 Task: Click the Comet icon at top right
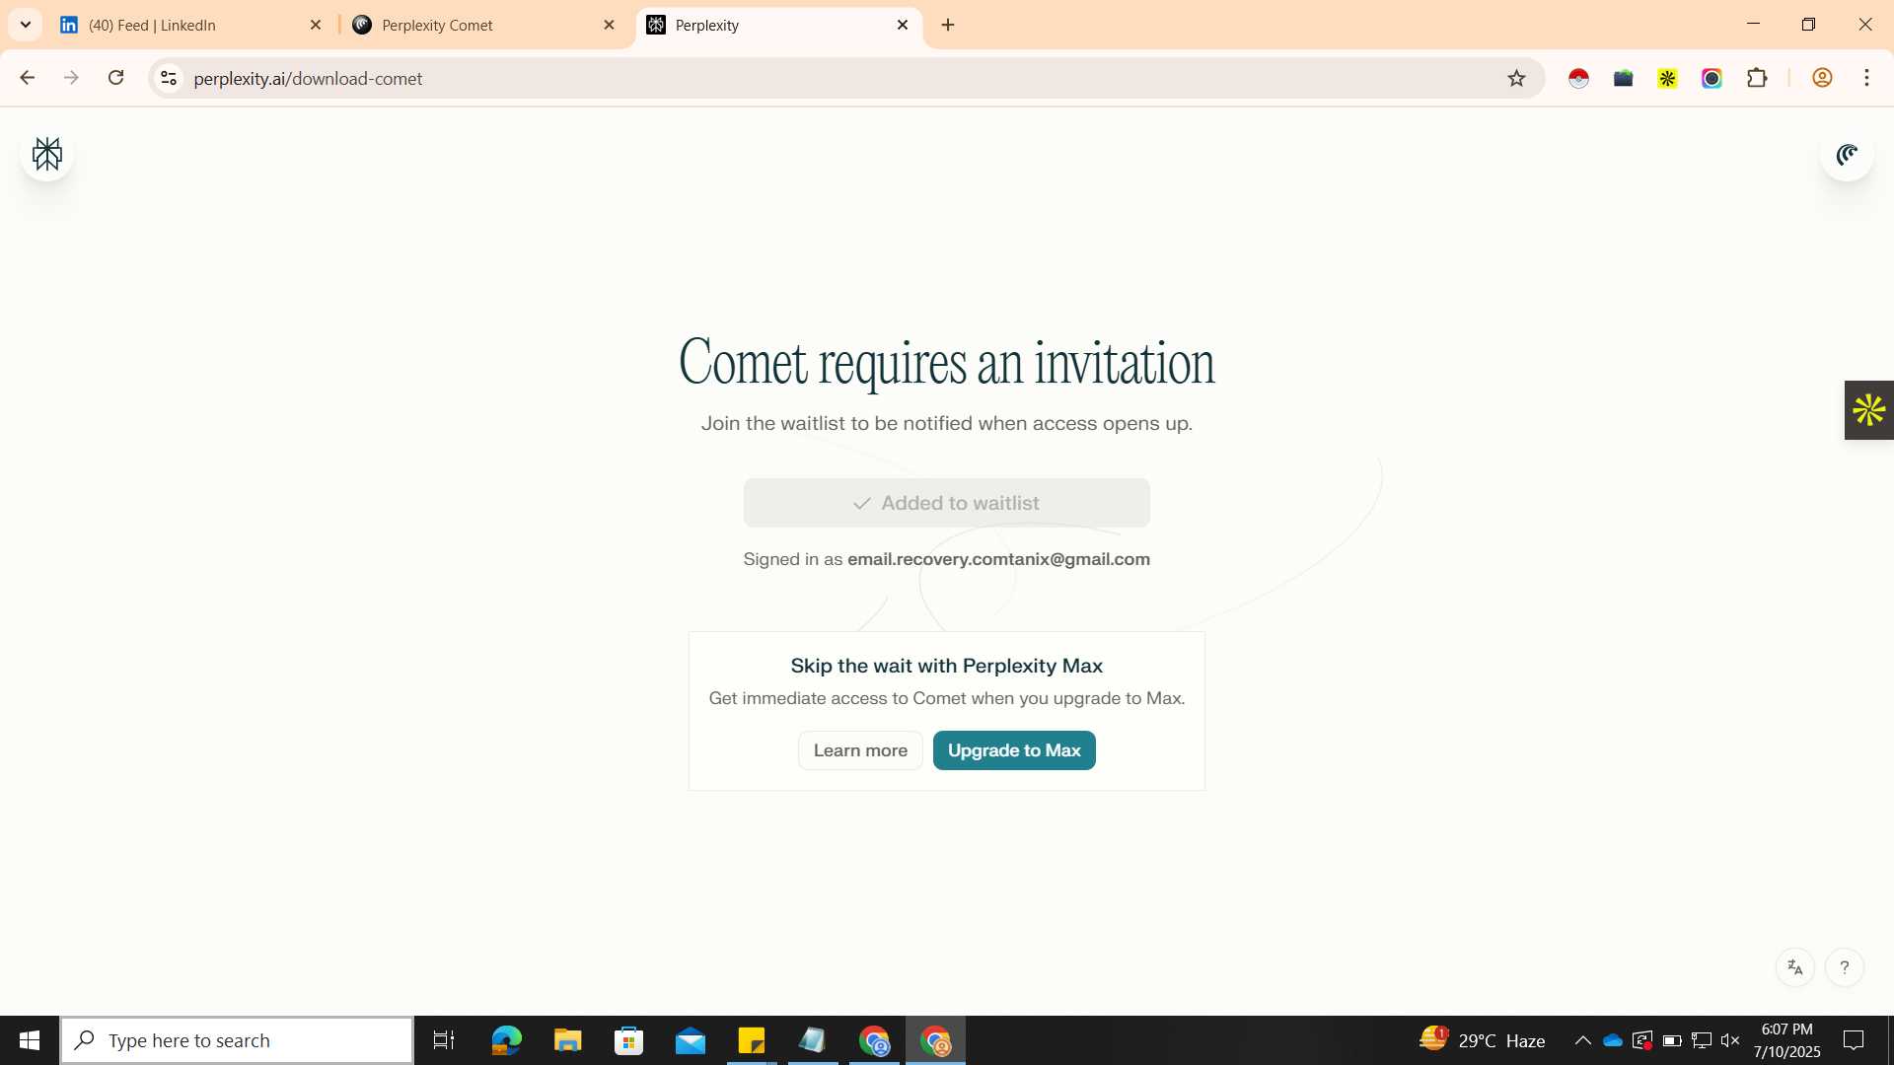click(x=1847, y=154)
